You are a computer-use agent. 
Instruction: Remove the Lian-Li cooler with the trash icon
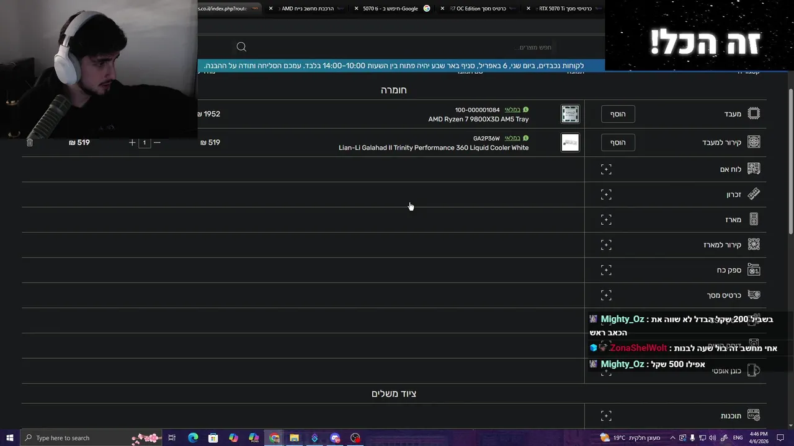(x=29, y=142)
